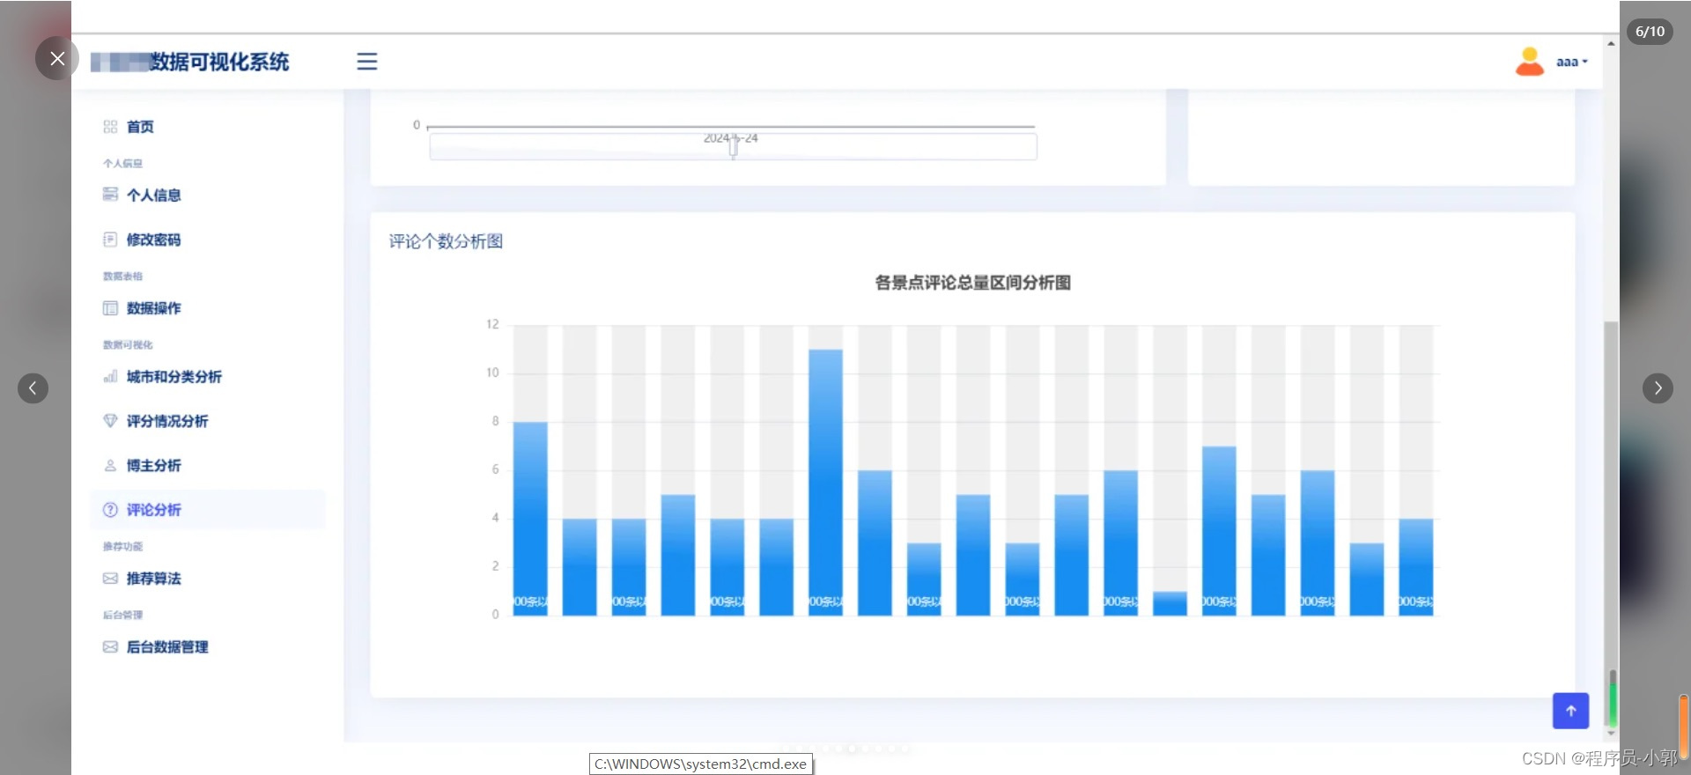
Task: Click the scrollbar up arrow
Action: point(1611,43)
